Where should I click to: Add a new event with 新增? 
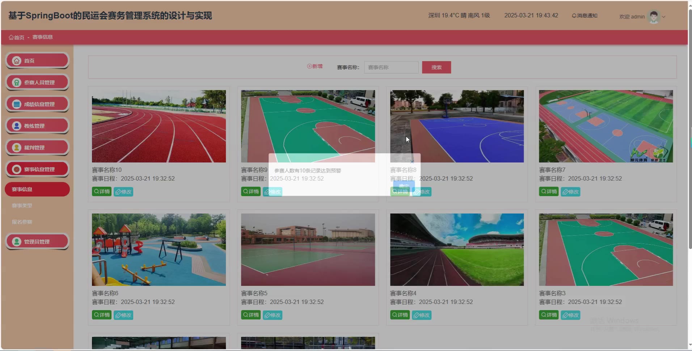point(315,66)
